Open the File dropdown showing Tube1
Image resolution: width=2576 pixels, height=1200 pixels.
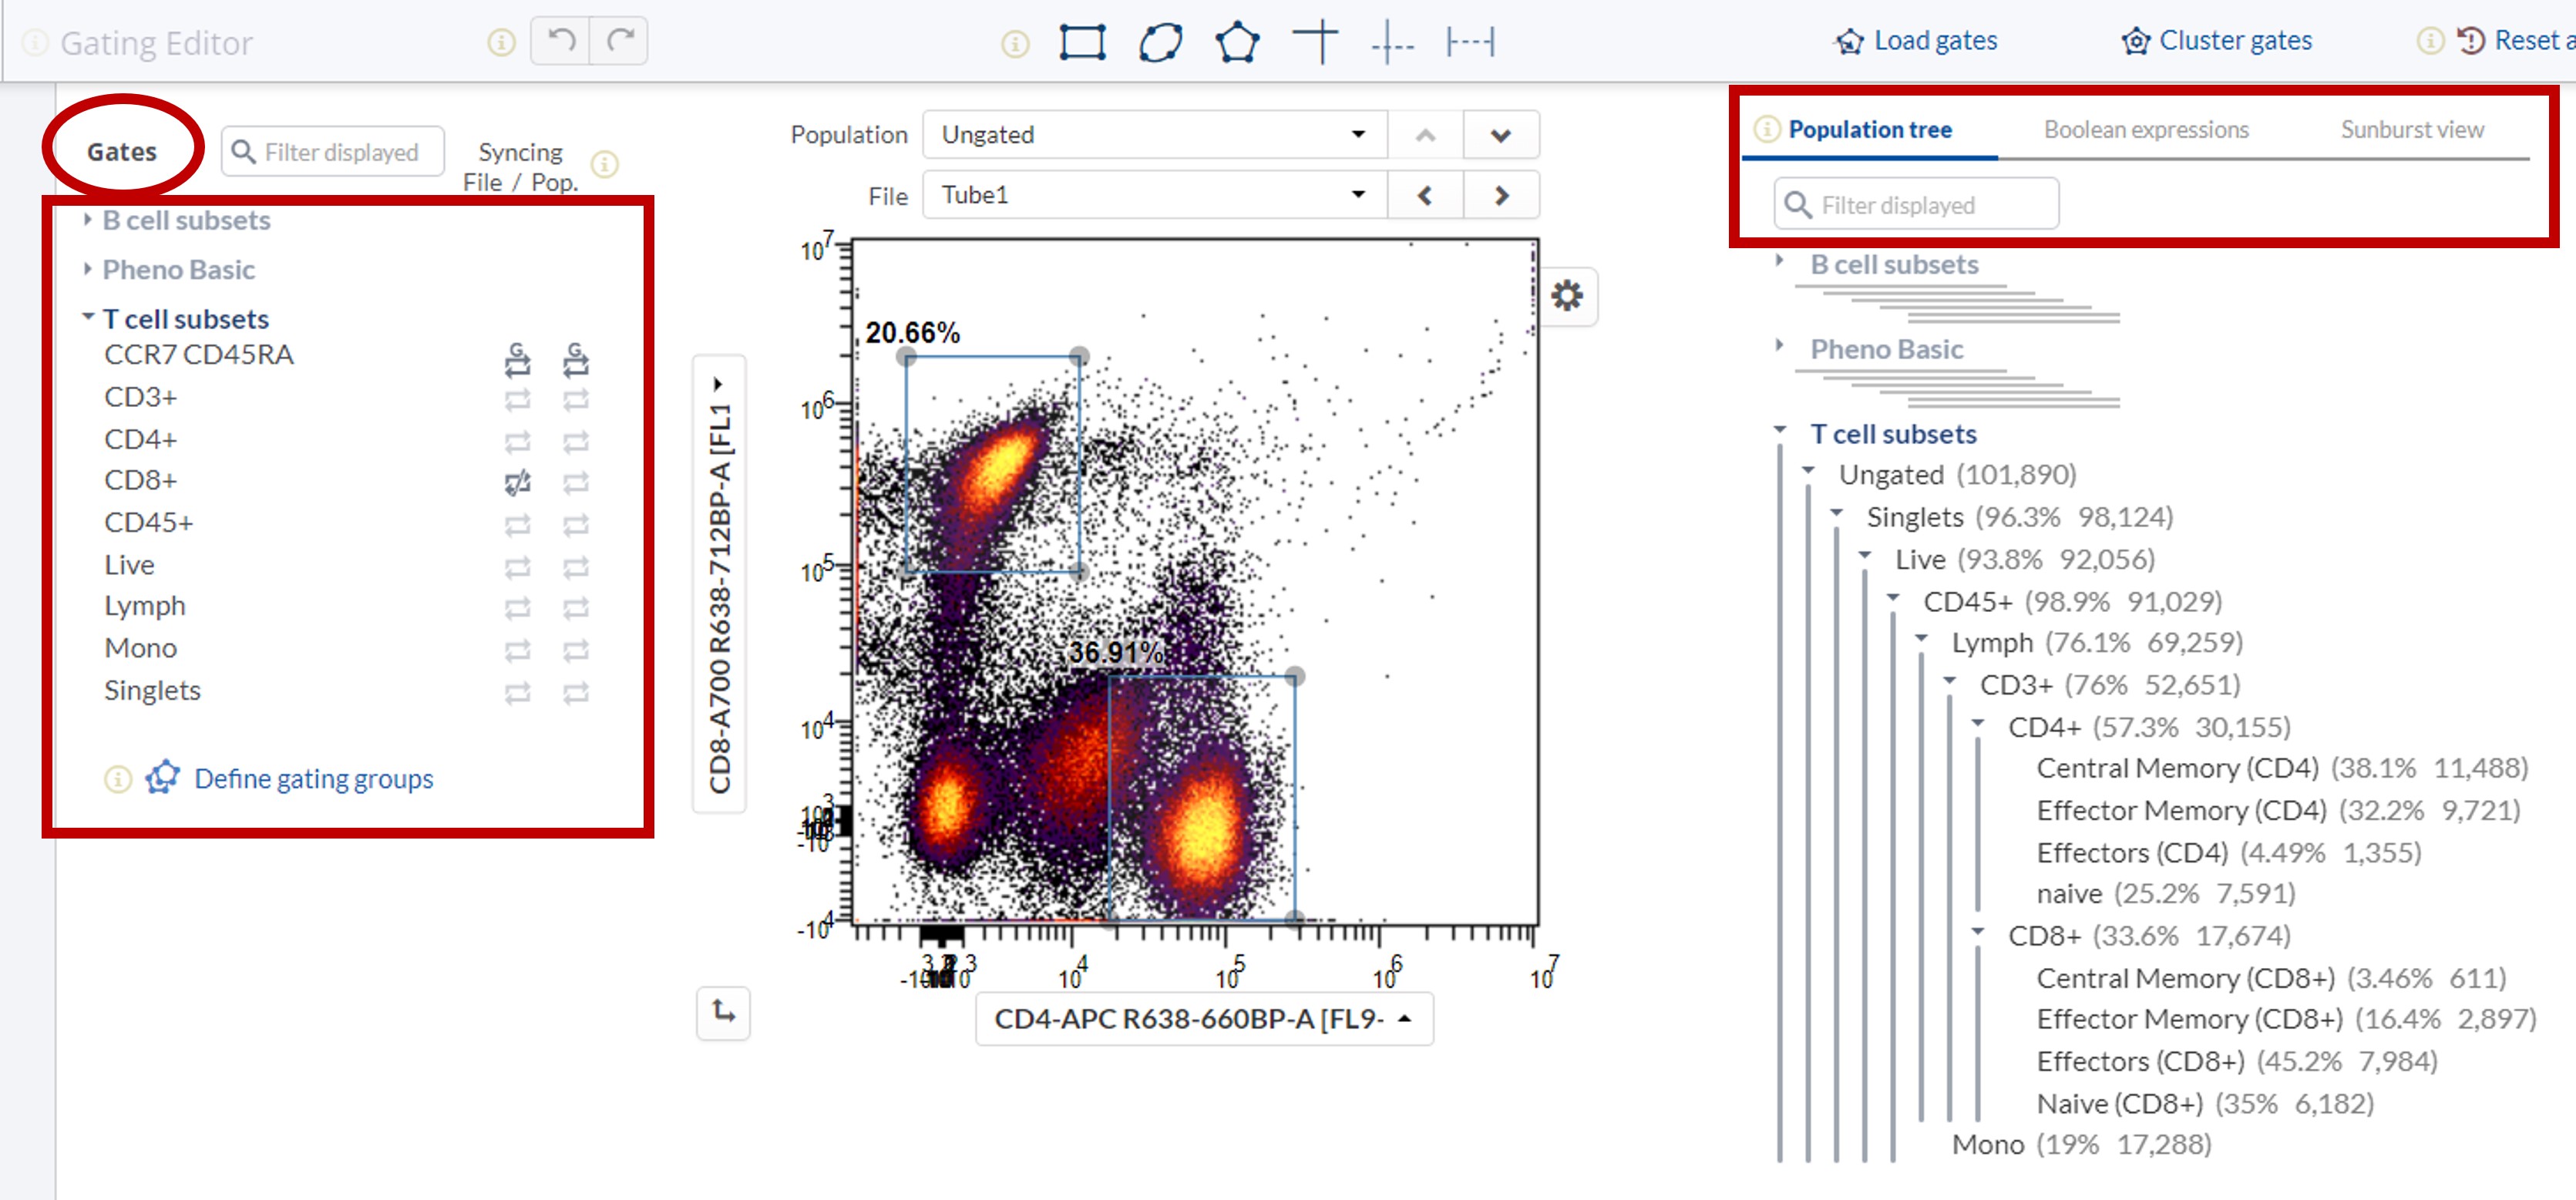pyautogui.click(x=1154, y=195)
